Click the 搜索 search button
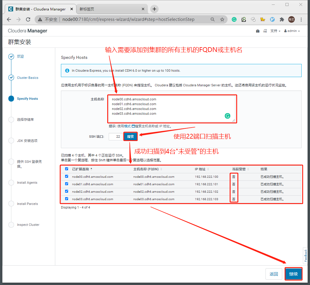The image size is (310, 285). point(130,137)
